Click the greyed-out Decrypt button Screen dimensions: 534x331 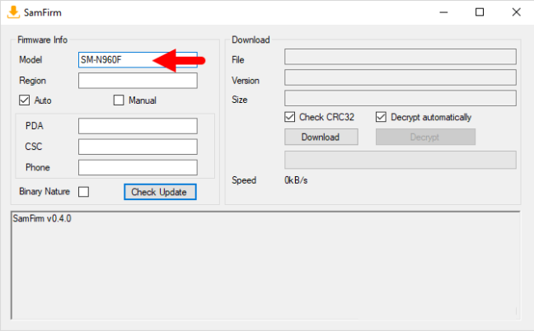(425, 137)
